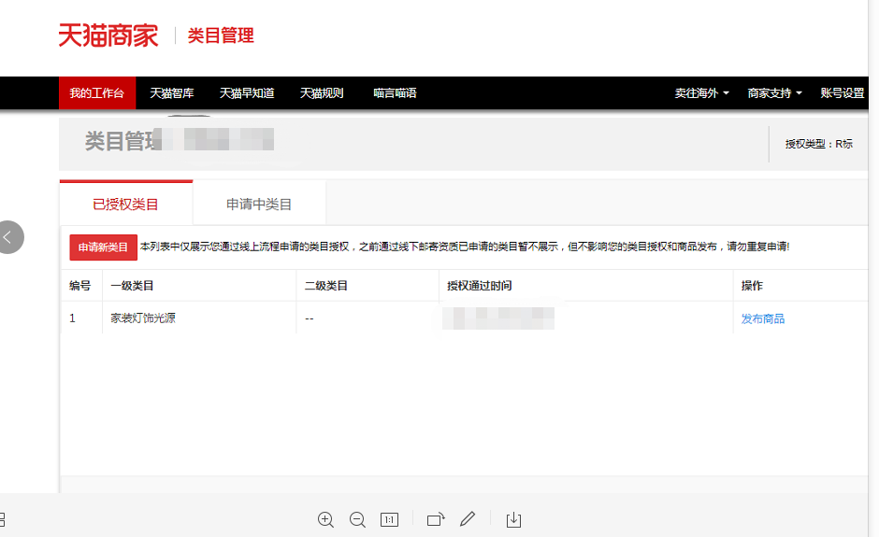Expand the 商家支持 dropdown
This screenshot has width=879, height=537.
(774, 93)
